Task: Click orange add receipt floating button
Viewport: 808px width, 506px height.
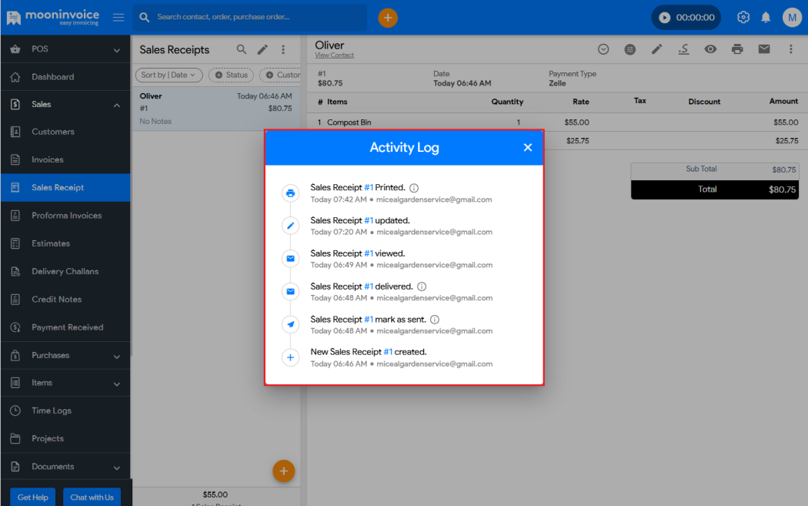Action: click(283, 471)
